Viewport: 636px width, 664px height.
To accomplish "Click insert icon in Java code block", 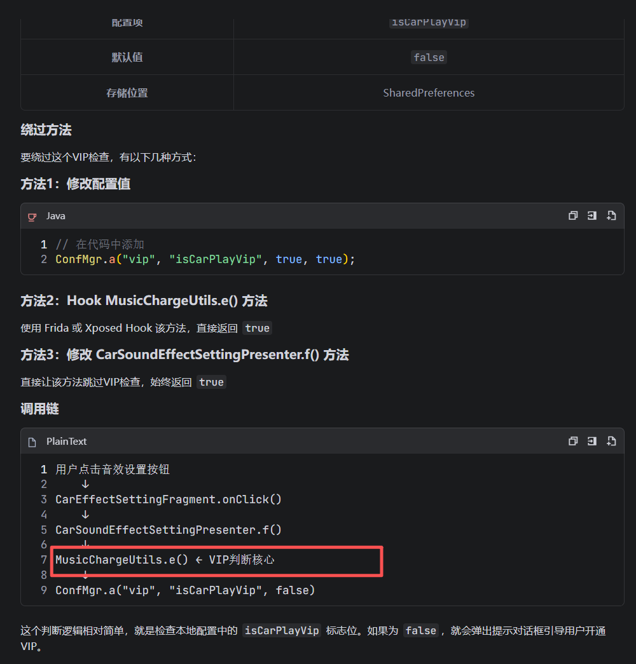I will click(591, 216).
